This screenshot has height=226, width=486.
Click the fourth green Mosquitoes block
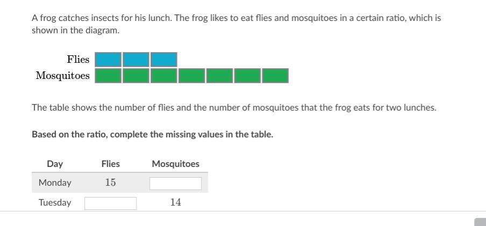[192, 76]
